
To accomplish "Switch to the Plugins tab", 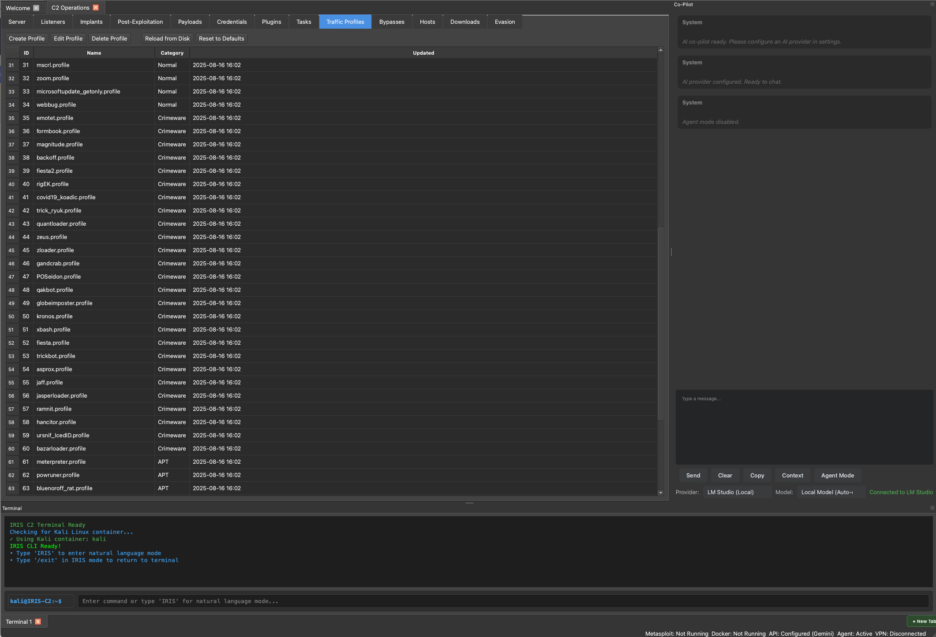I will click(x=271, y=22).
